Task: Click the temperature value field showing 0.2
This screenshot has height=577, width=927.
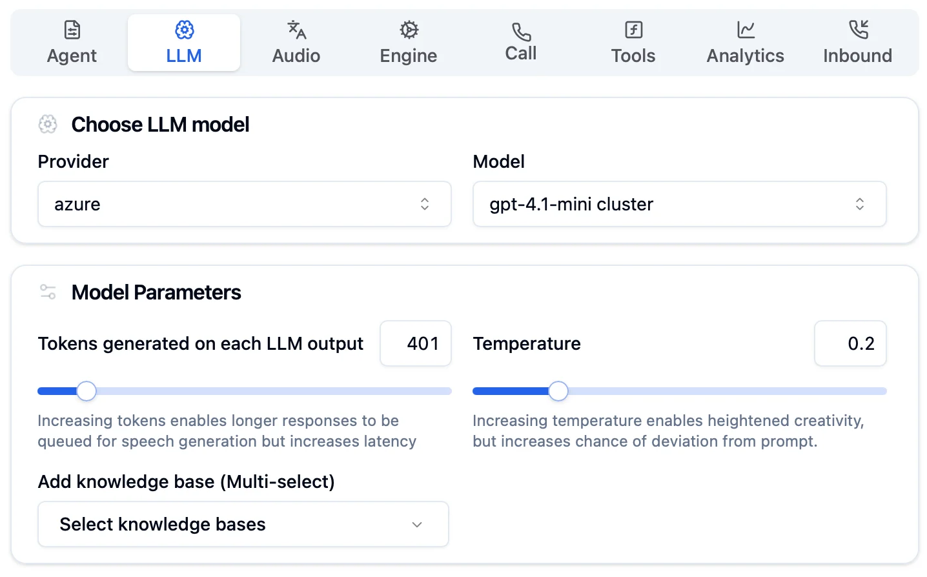Action: click(x=850, y=343)
